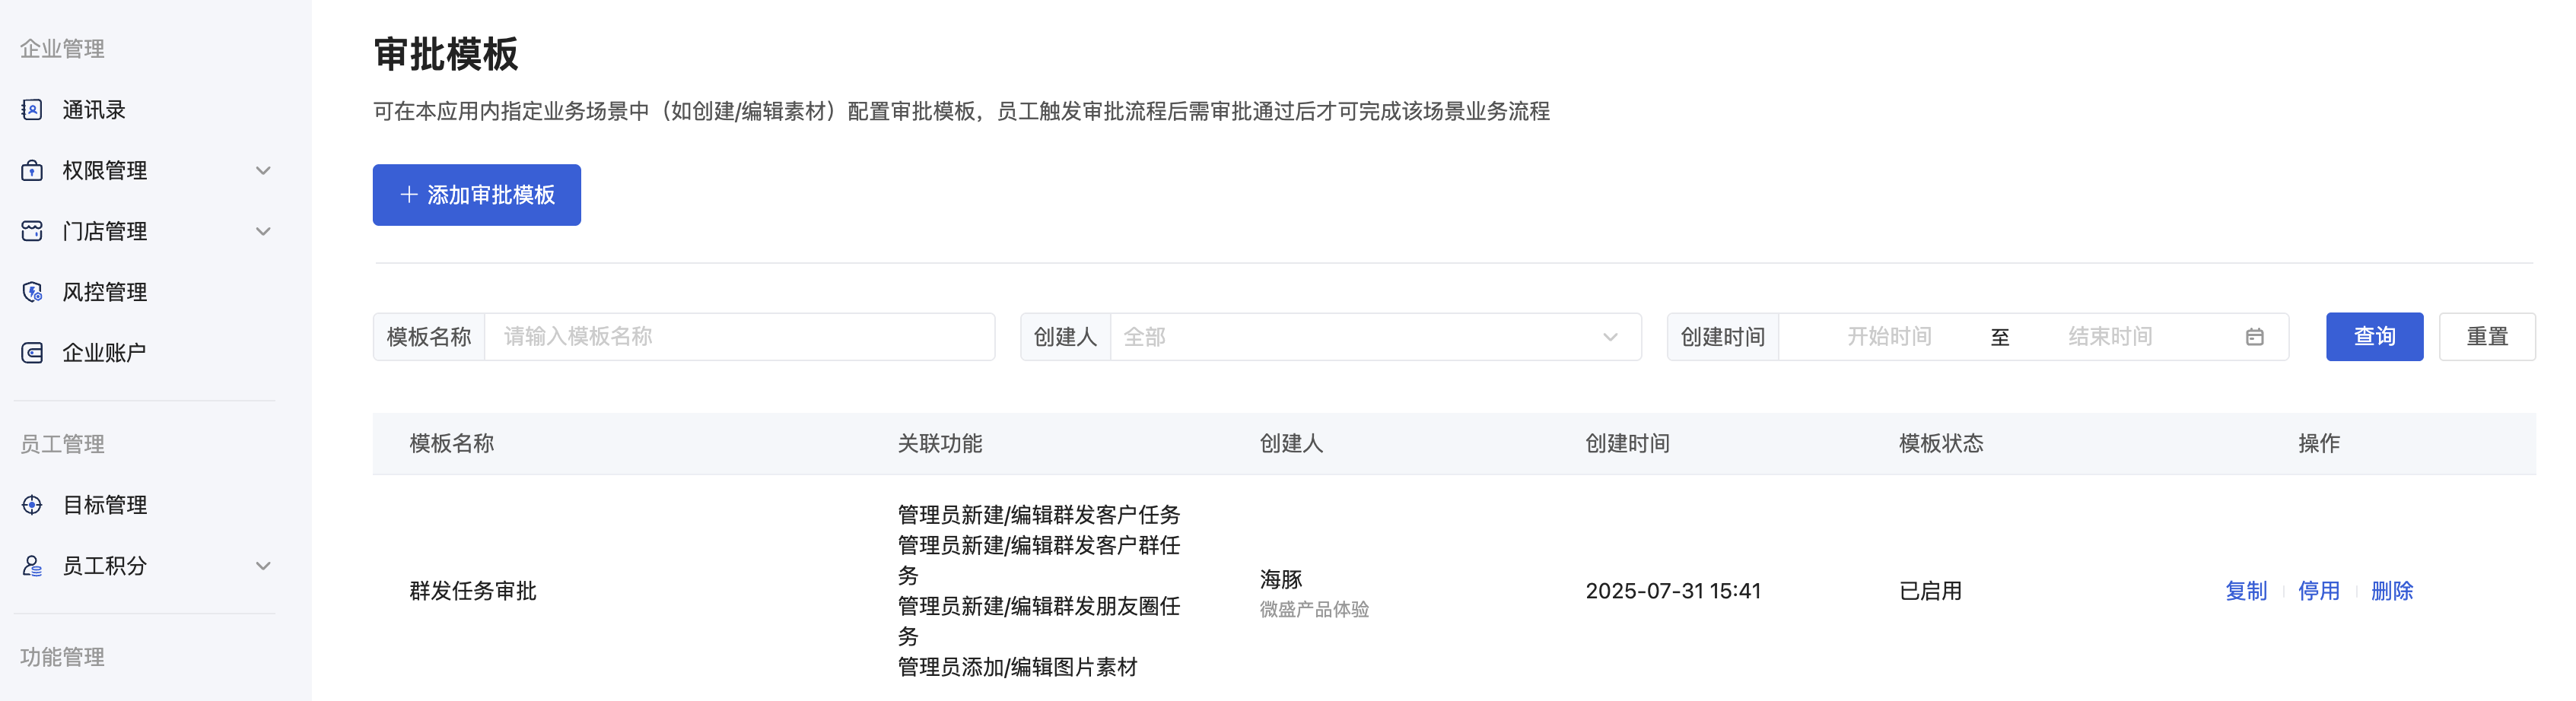Viewport: 2576px width, 701px height.
Task: Click the 开始时间 date field
Action: [x=1888, y=337]
